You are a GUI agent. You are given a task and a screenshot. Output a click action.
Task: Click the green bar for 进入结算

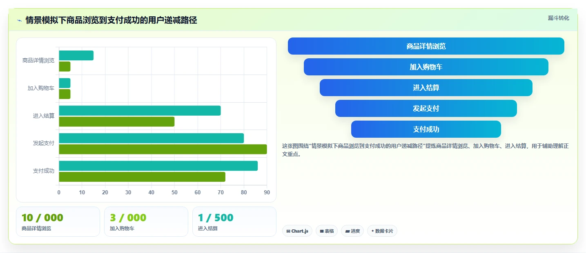[x=117, y=121]
